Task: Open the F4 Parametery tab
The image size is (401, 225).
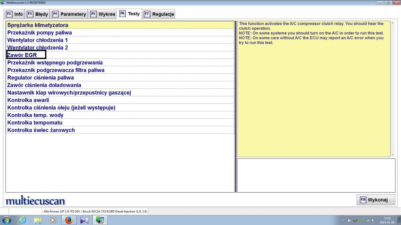Action: (69, 14)
